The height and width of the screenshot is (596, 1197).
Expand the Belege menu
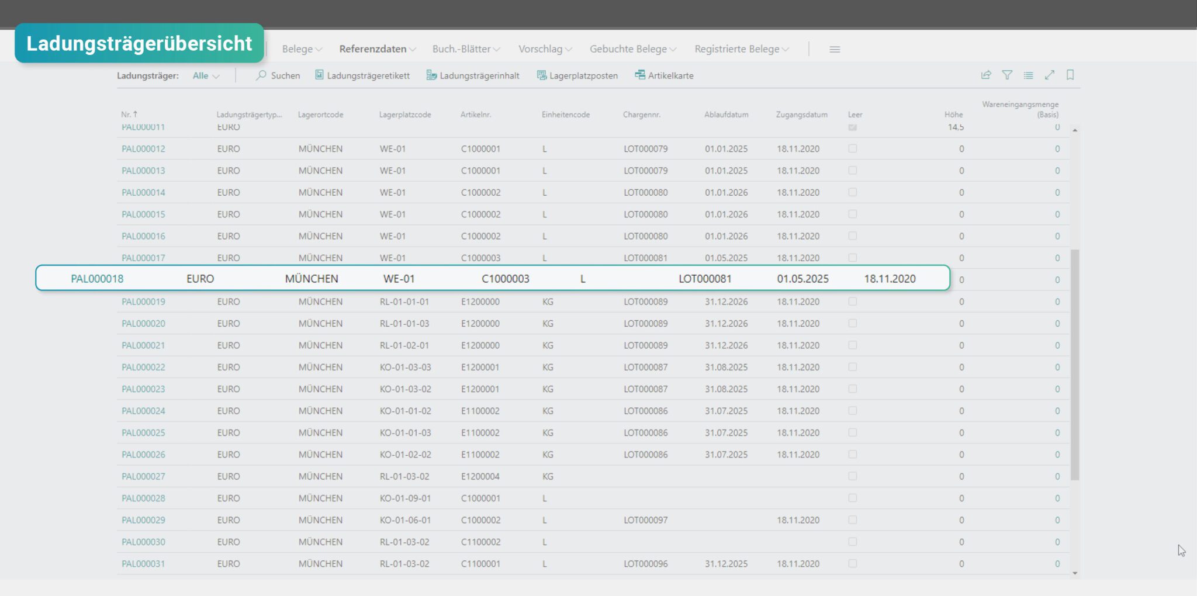302,49
